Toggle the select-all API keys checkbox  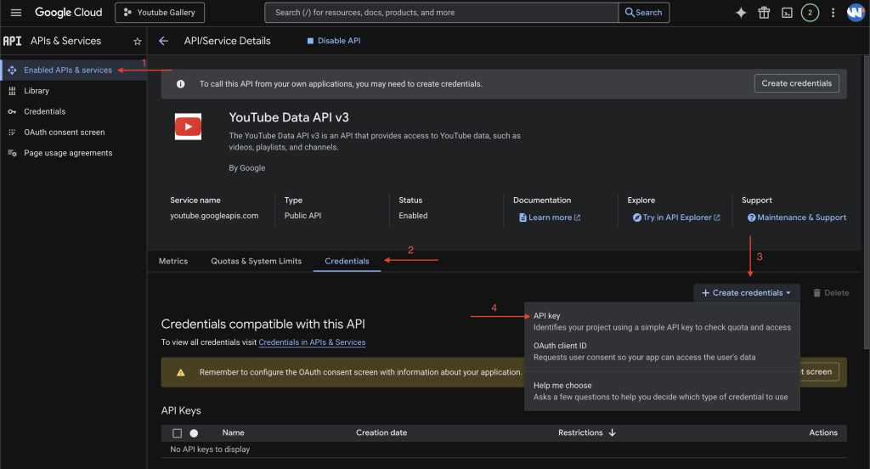[178, 432]
